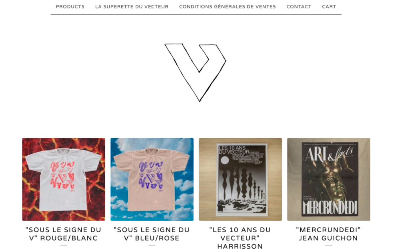
Task: Click the red V graphic on the white shirt
Action: pos(63,175)
